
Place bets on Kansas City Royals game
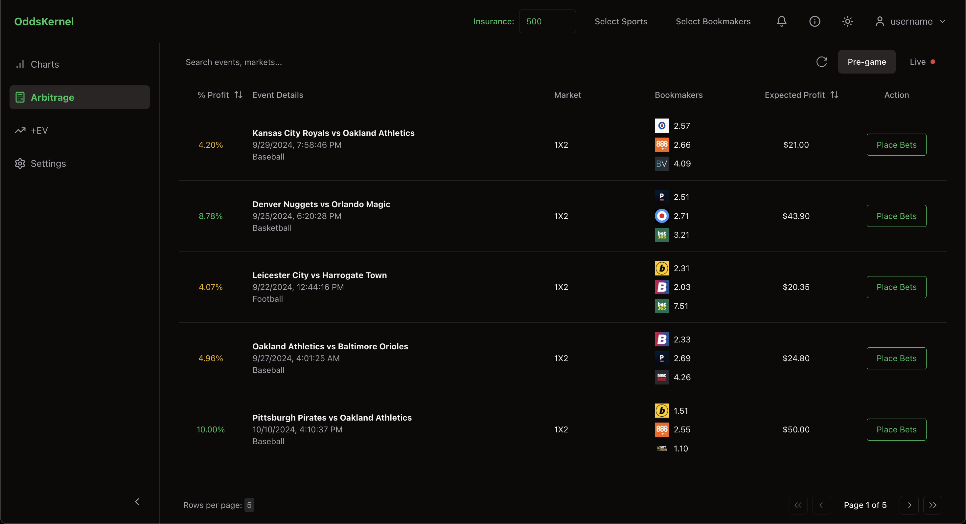(x=896, y=145)
